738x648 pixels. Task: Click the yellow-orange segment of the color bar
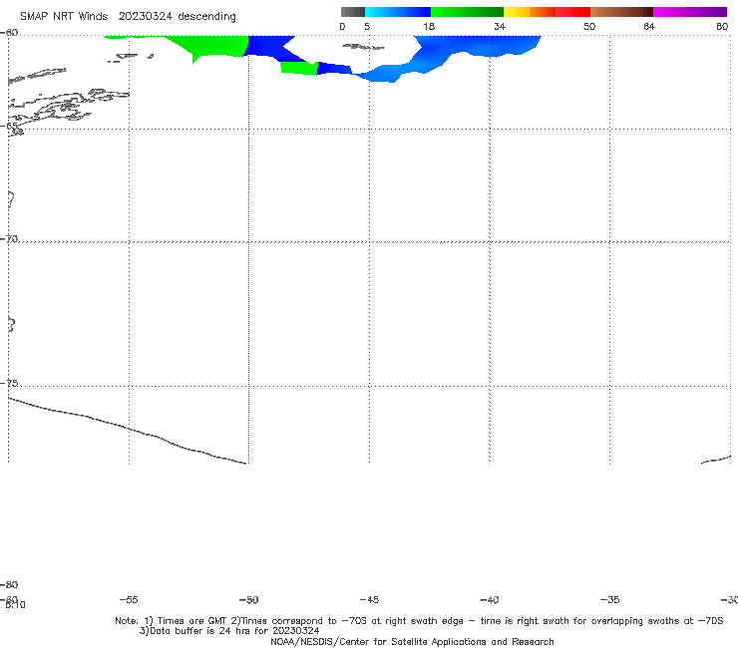(x=530, y=12)
